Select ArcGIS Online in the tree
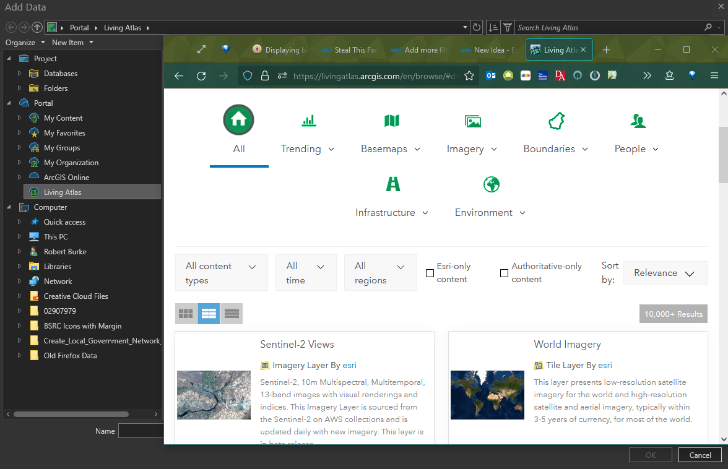This screenshot has height=469, width=728. (66, 177)
